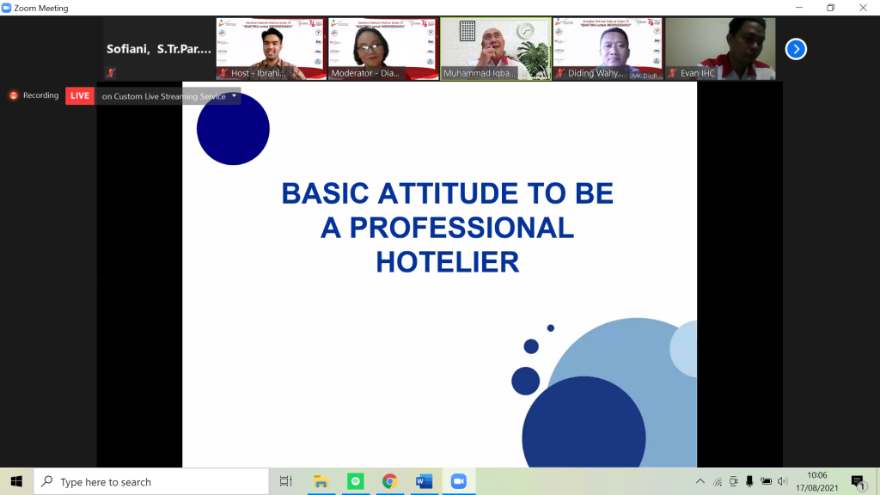Click the muted mic icon on Evan IHC tile
This screenshot has width=880, height=495.
(x=672, y=74)
